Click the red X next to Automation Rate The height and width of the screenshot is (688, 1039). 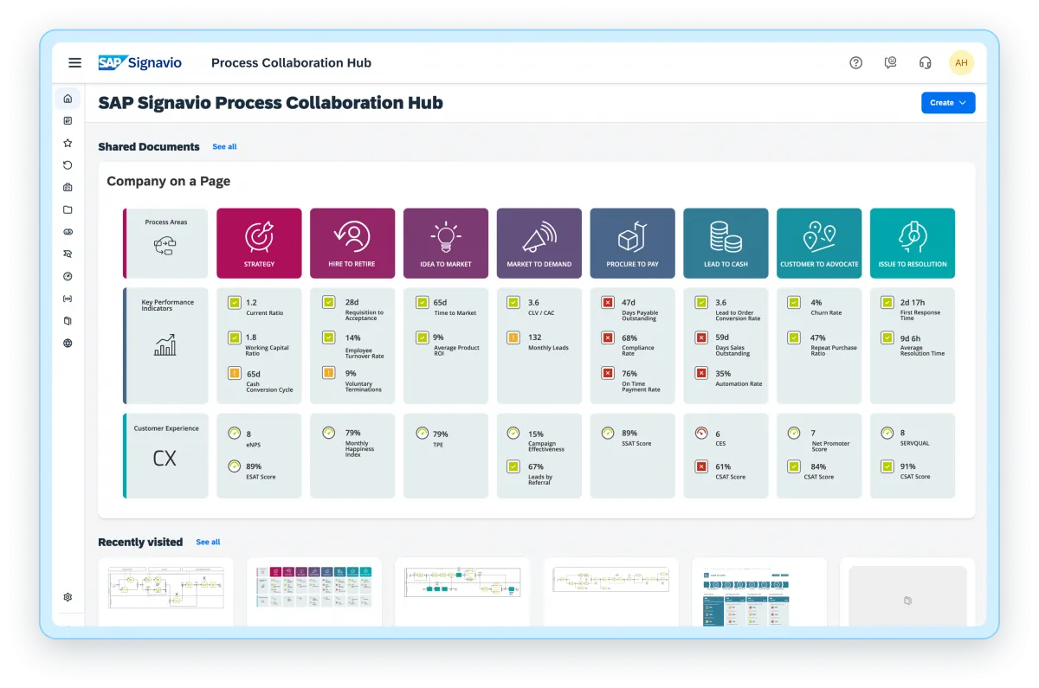pyautogui.click(x=701, y=373)
